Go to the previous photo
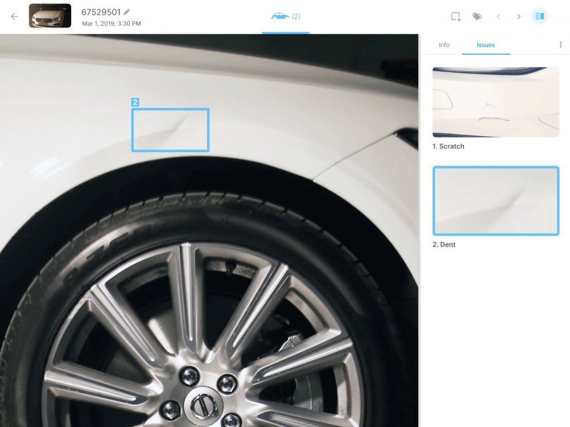570x427 pixels. click(498, 17)
